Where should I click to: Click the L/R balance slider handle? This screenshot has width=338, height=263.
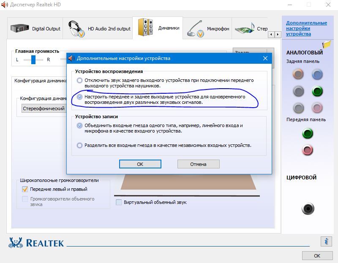[x=33, y=60]
